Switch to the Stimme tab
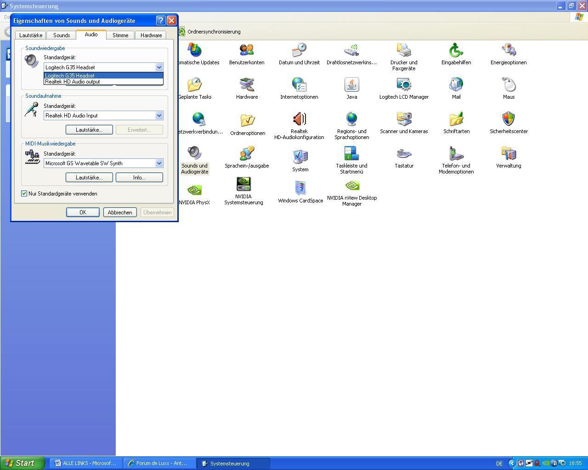Viewport: 588px width, 470px height. tap(120, 35)
